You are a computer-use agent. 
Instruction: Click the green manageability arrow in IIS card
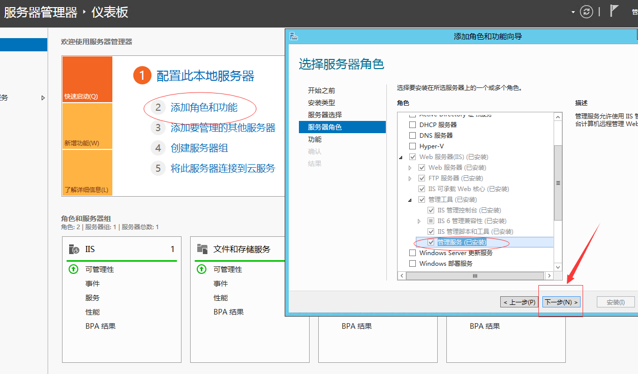pos(74,269)
